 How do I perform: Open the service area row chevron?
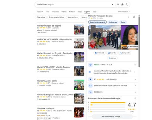[135, 86]
